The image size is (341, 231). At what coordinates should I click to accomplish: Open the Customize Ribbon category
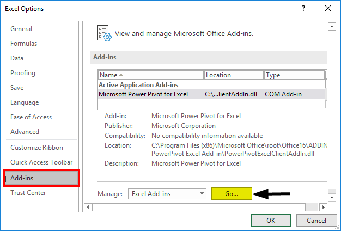tap(41, 148)
